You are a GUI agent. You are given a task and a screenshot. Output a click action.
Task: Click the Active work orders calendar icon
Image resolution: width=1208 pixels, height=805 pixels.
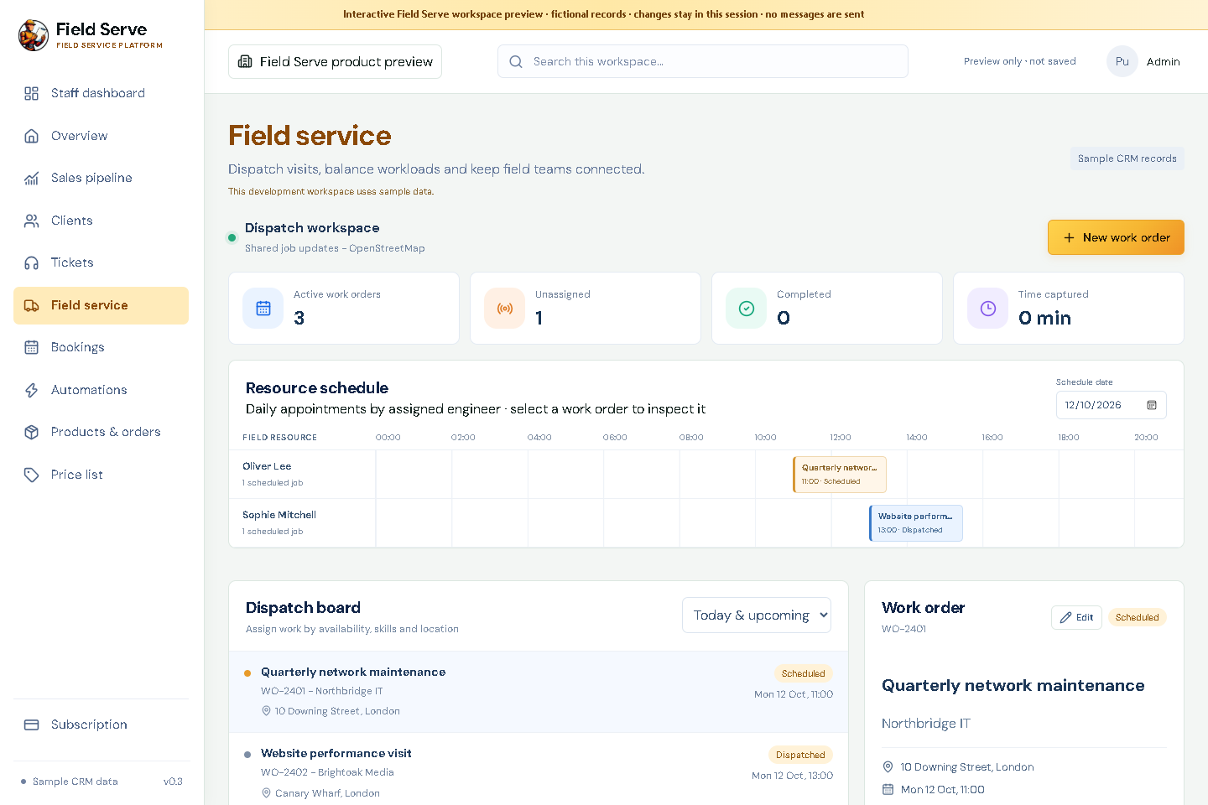(263, 309)
